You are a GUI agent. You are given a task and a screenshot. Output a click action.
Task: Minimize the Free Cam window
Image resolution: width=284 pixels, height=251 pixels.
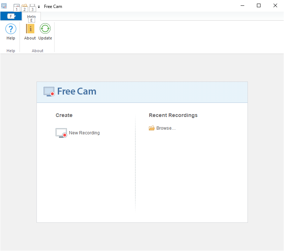(x=242, y=6)
